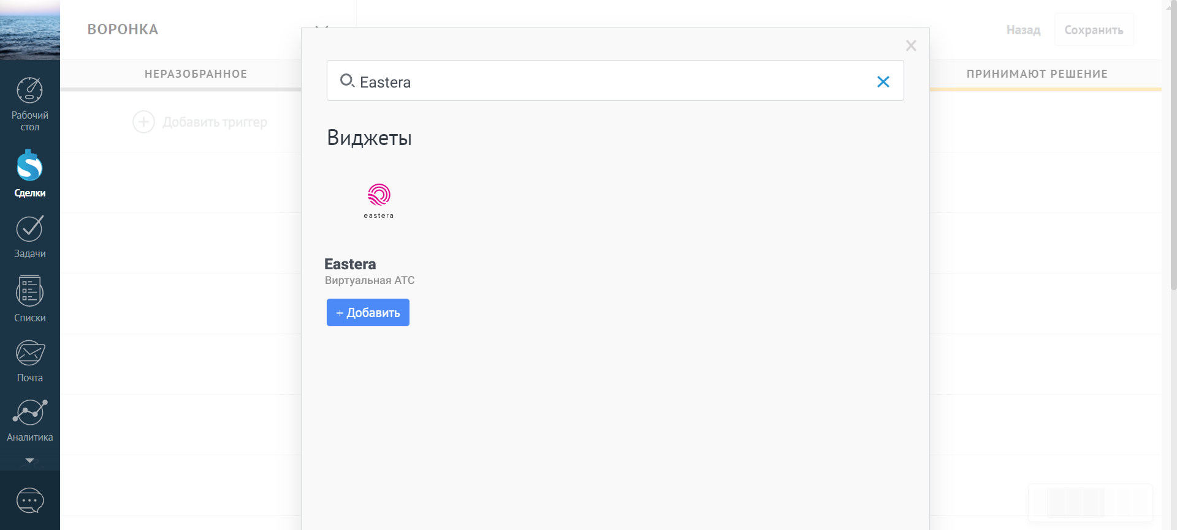Open the Задачи tasks section
Screen dimensions: 1177x530
click(29, 237)
